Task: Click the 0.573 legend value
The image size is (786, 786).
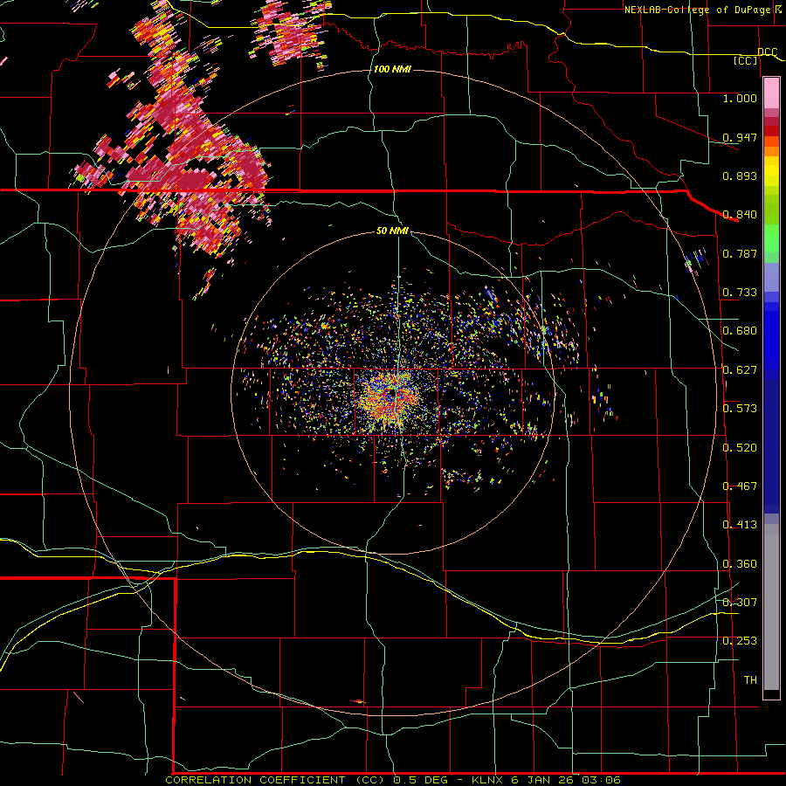Action: tap(740, 408)
